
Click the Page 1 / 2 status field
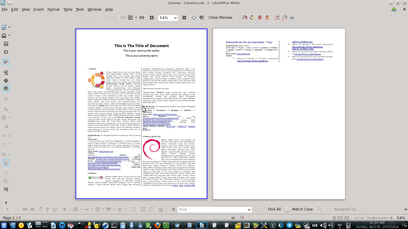pyautogui.click(x=12, y=218)
